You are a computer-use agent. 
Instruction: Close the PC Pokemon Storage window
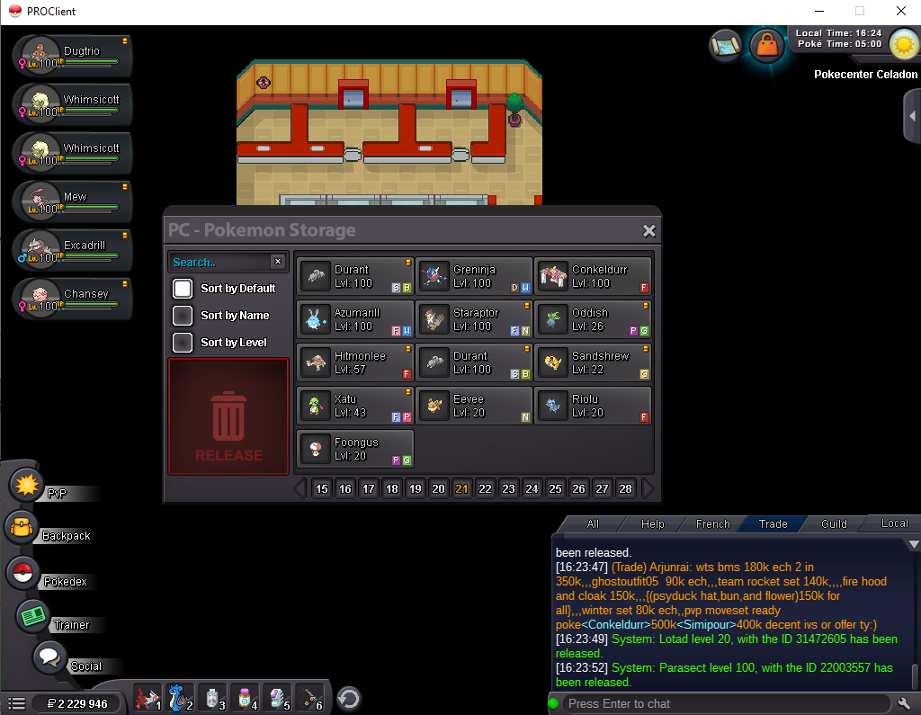pos(649,231)
